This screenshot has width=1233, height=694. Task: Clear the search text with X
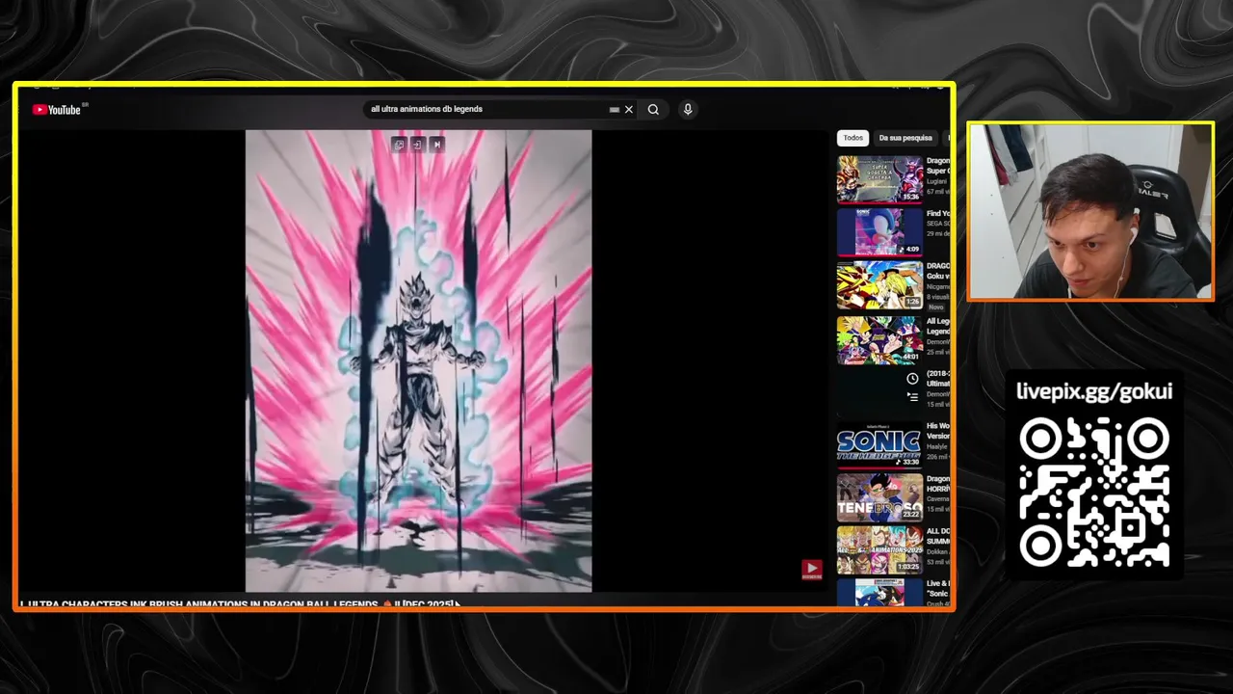[x=629, y=110]
